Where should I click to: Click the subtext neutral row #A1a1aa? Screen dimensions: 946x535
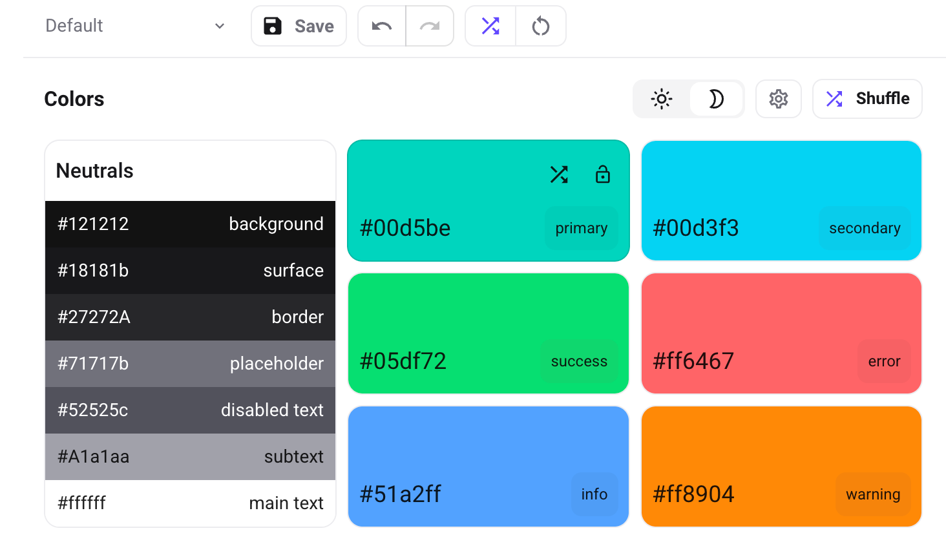click(x=190, y=457)
